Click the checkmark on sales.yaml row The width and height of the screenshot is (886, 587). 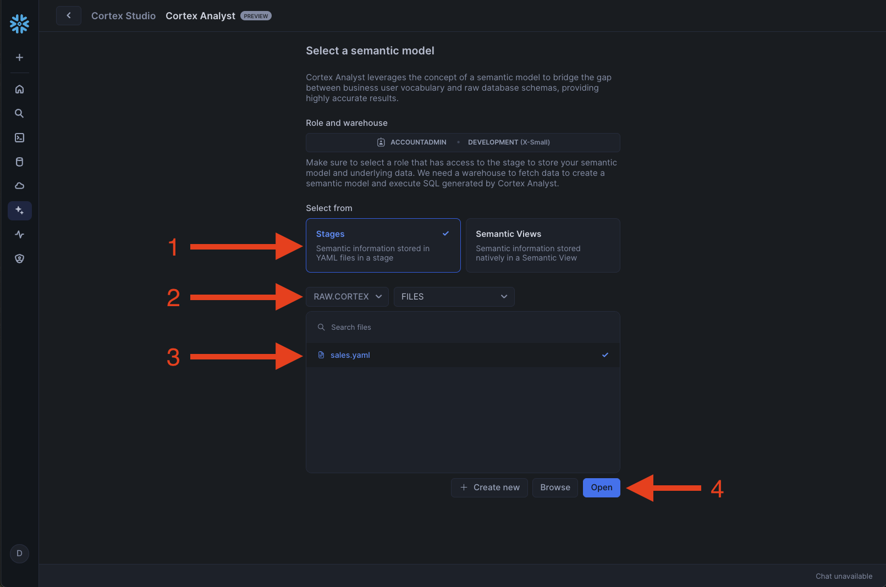[605, 355]
